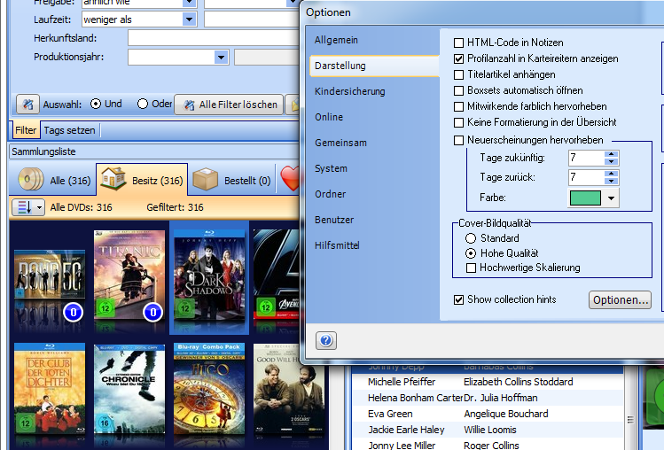Click the Alle Filter löschen button
Image resolution: width=664 pixels, height=450 pixels.
230,105
